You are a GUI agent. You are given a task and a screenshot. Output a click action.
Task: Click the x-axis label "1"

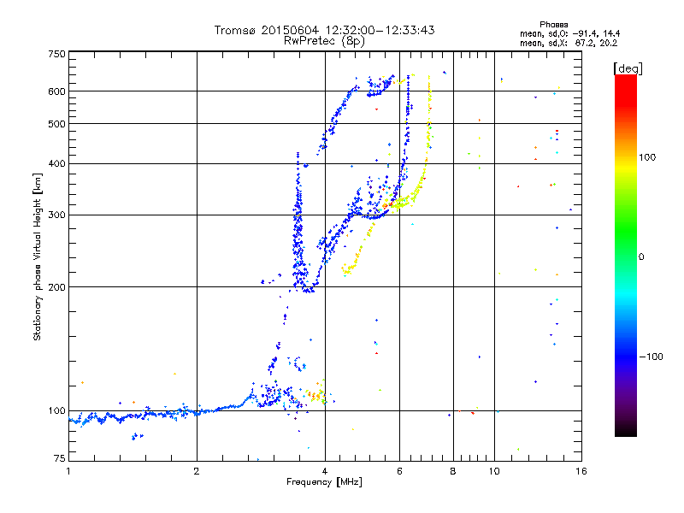(68, 471)
